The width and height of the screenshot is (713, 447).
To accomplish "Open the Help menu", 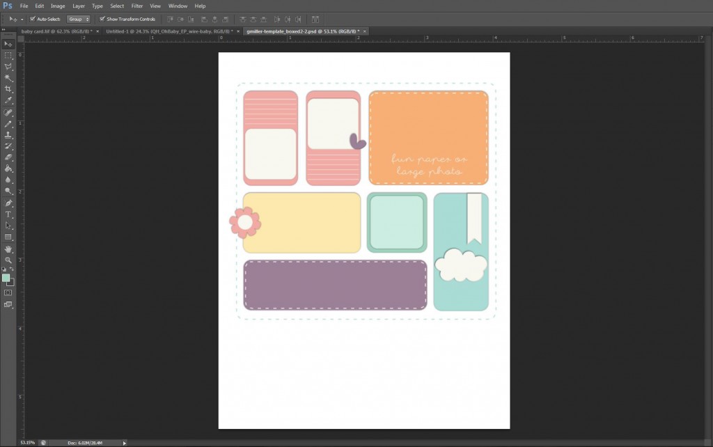I will click(200, 6).
